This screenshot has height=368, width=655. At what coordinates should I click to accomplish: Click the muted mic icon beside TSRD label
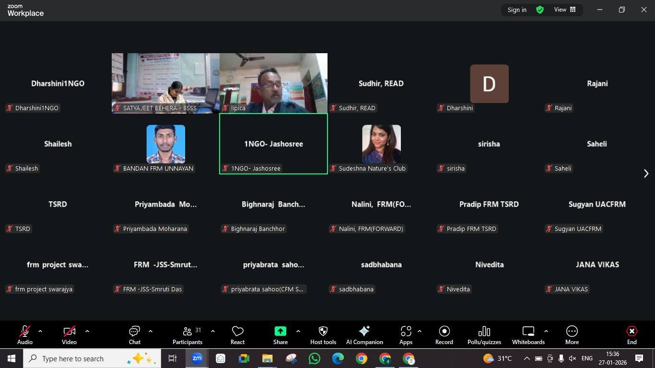pos(9,229)
